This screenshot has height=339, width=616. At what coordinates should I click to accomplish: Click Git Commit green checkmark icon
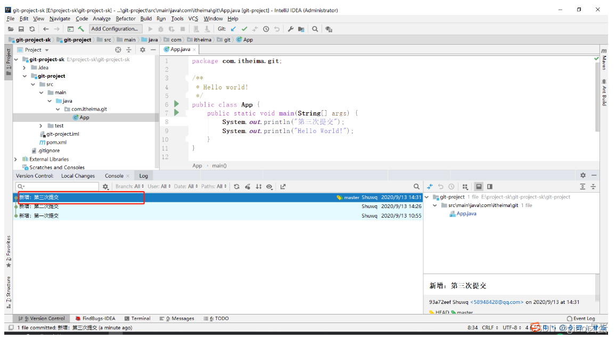click(244, 29)
